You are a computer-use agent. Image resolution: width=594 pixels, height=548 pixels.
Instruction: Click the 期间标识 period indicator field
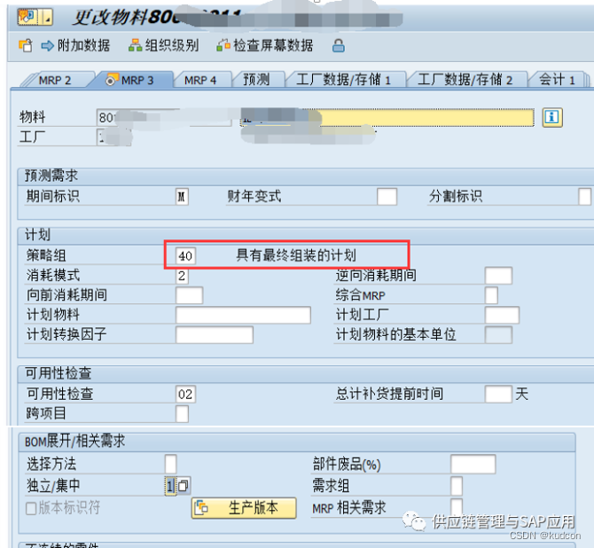coord(182,197)
